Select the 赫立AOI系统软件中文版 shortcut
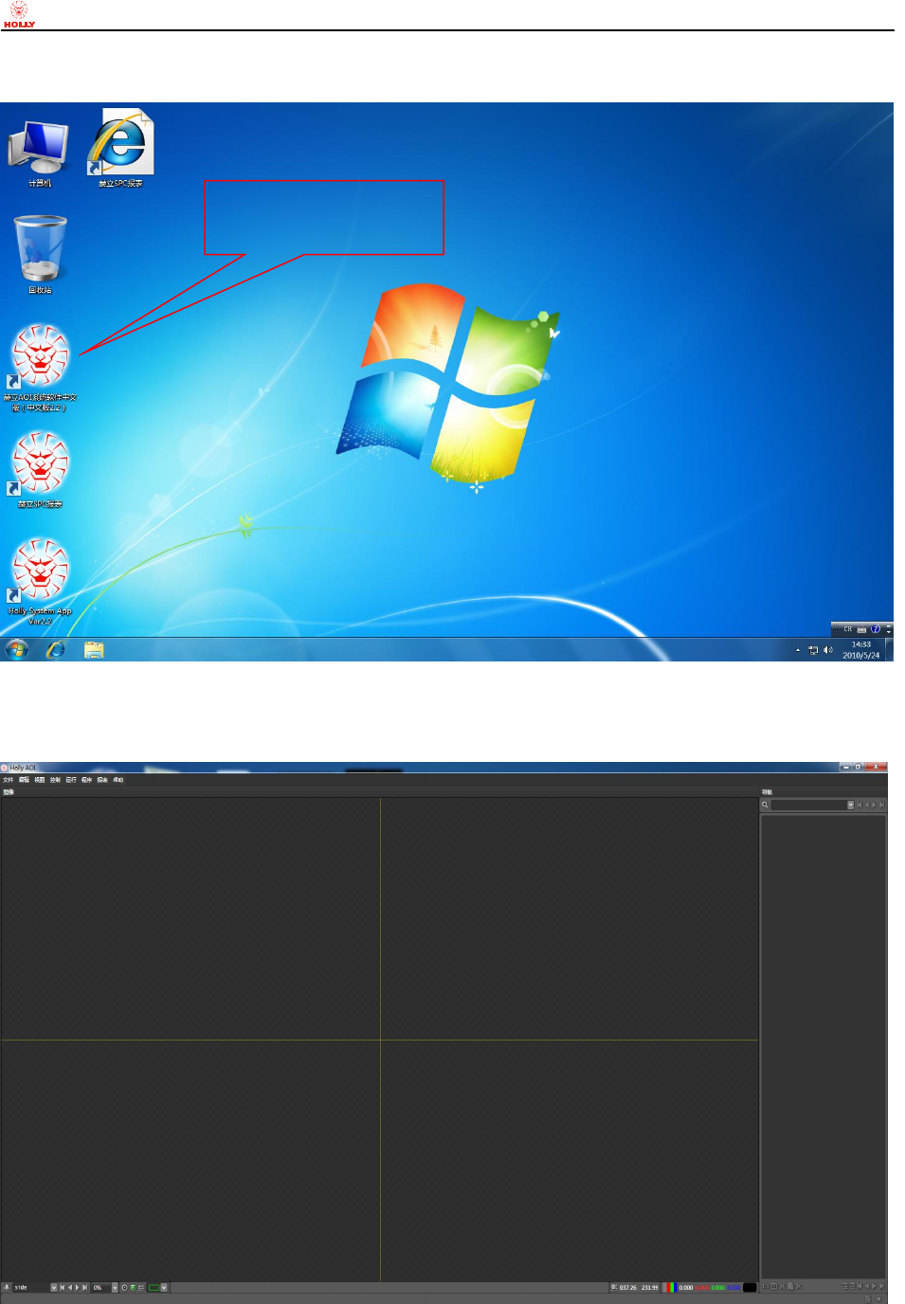This screenshot has width=905, height=1304. [x=40, y=368]
